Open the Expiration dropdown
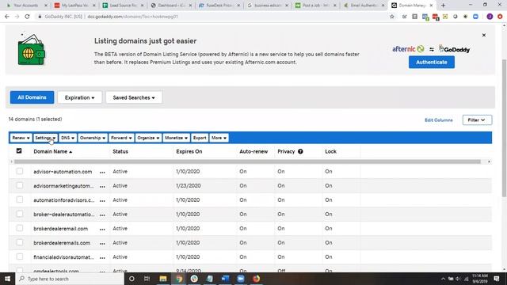Screen dimensions: 507x285 click(79, 97)
